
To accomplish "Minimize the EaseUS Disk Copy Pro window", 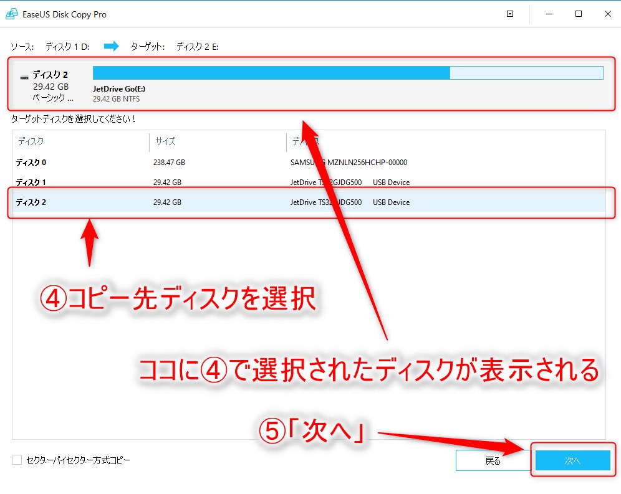I will [x=549, y=14].
